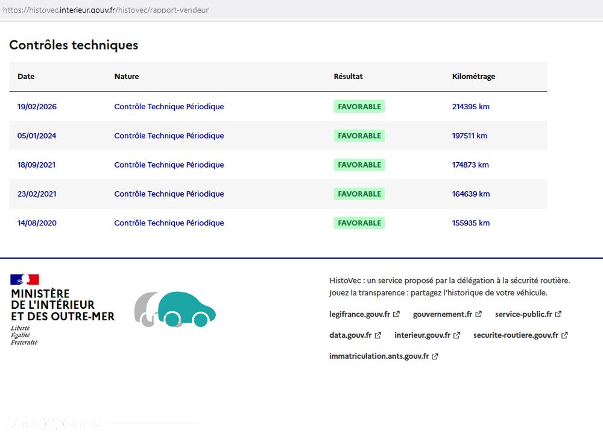Select Contrôle Technique Périodique on 14/08/2020 row
Viewport: 603px width, 436px height.
(x=169, y=223)
